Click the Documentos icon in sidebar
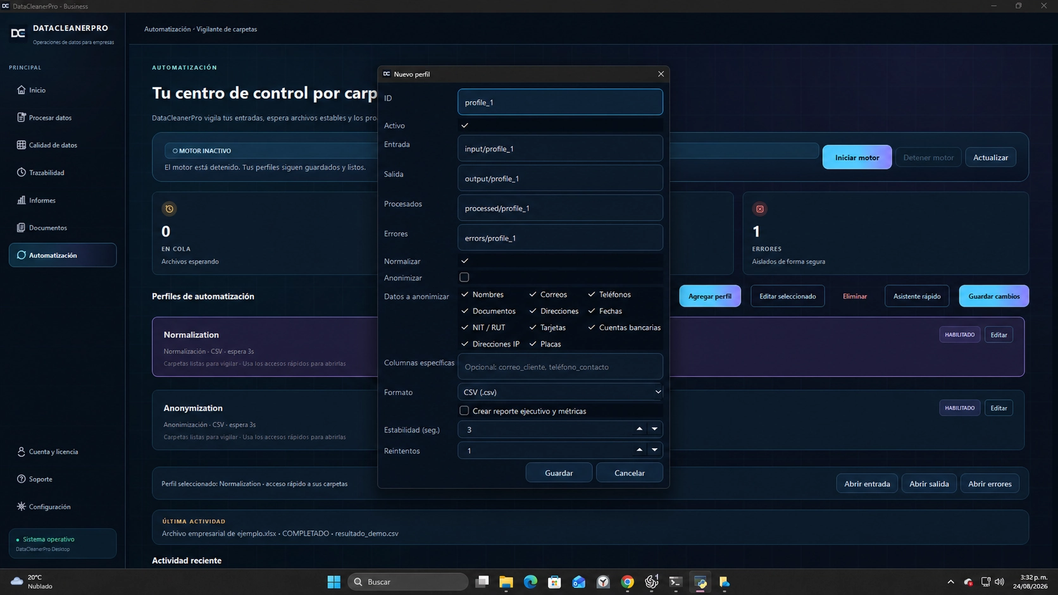Image resolution: width=1058 pixels, height=595 pixels. 22,228
